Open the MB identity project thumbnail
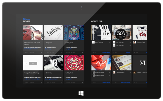Screen dimensions: 163x101 tap(54, 63)
